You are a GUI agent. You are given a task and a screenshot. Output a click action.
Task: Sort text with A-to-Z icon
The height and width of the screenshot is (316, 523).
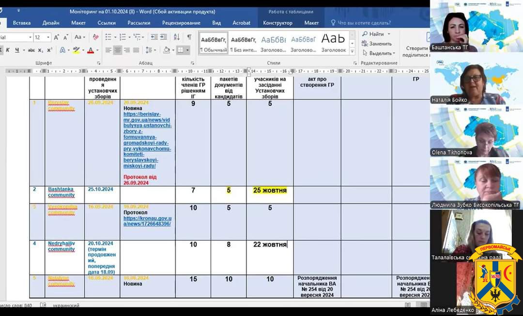(177, 37)
